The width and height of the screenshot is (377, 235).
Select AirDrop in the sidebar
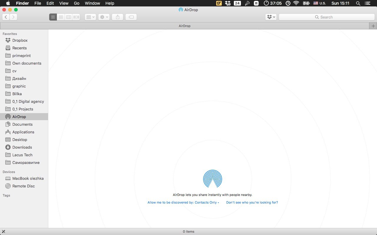(x=24, y=117)
